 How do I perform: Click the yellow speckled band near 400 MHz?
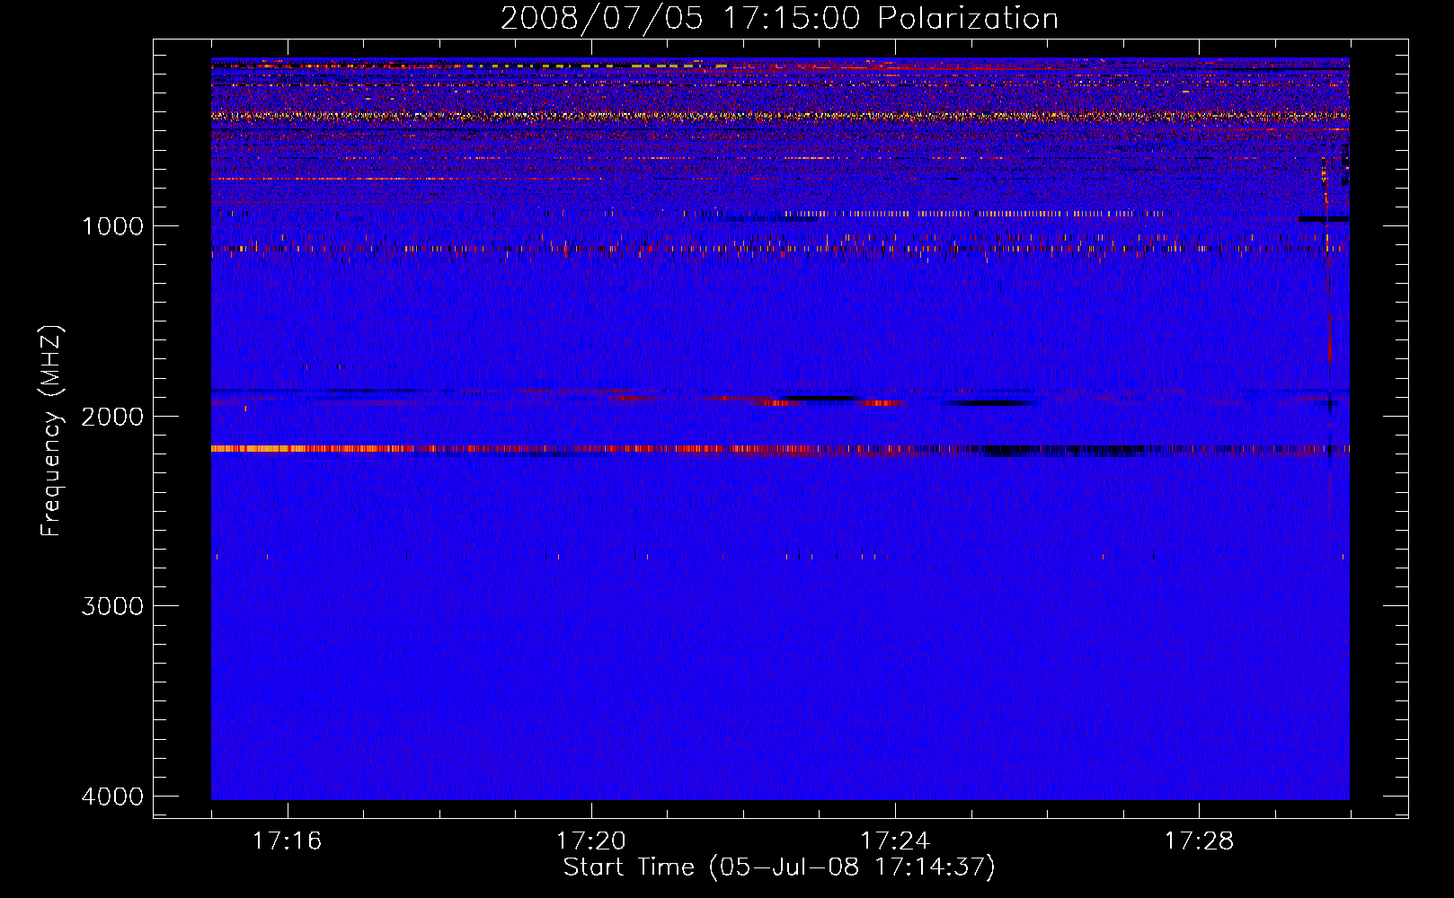(780, 115)
